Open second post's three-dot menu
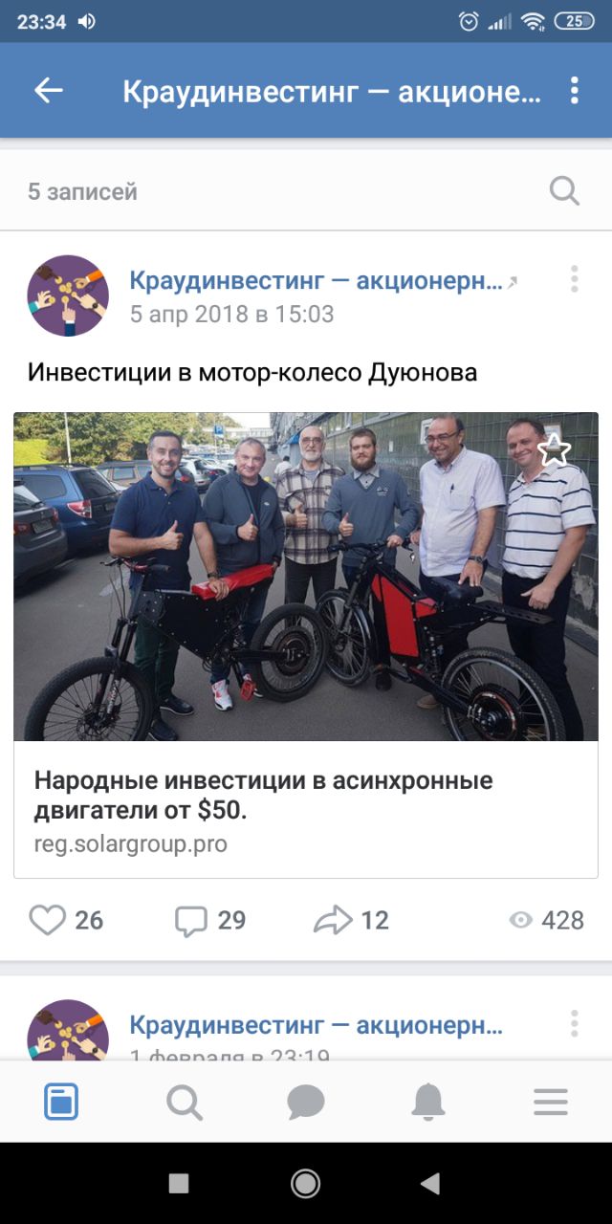Viewport: 612px width, 1224px height. point(574,1023)
